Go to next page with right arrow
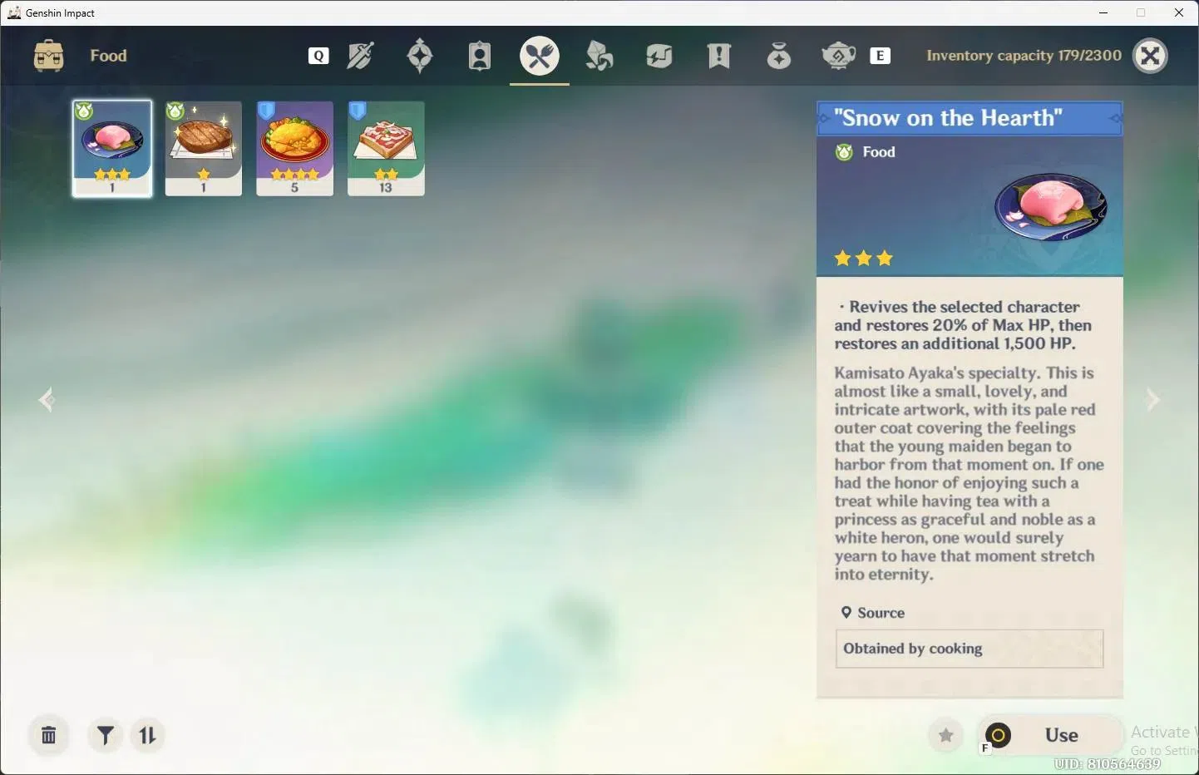The image size is (1199, 775). point(1152,400)
